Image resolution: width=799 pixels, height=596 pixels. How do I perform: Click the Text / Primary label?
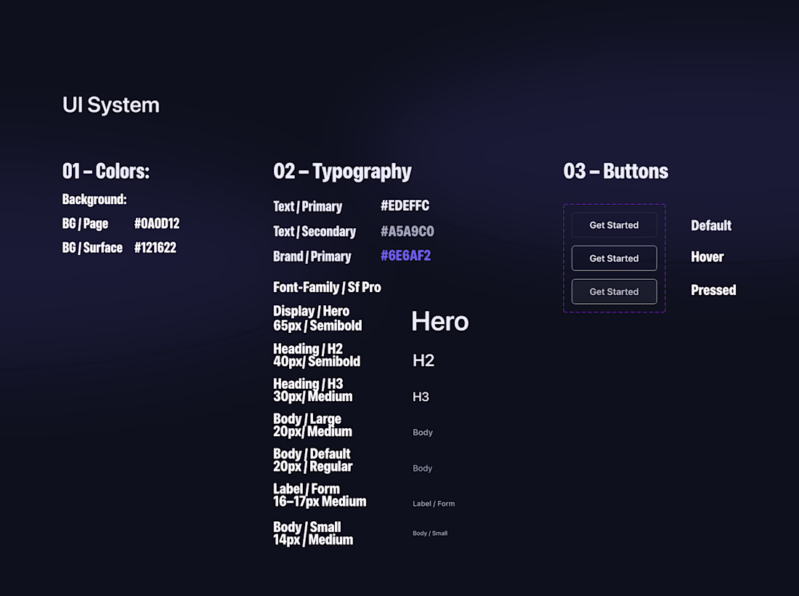coord(308,206)
